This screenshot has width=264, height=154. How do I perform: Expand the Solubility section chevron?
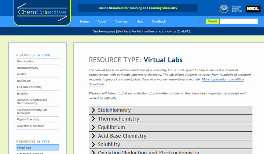tap(93, 144)
